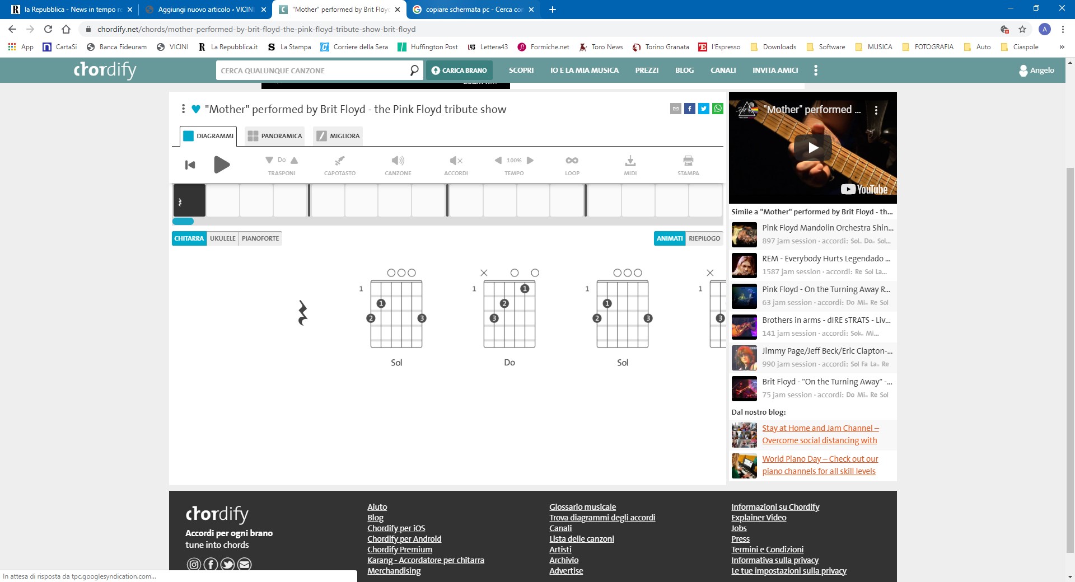Open the song options three-dot menu
The height and width of the screenshot is (582, 1075).
click(x=183, y=109)
